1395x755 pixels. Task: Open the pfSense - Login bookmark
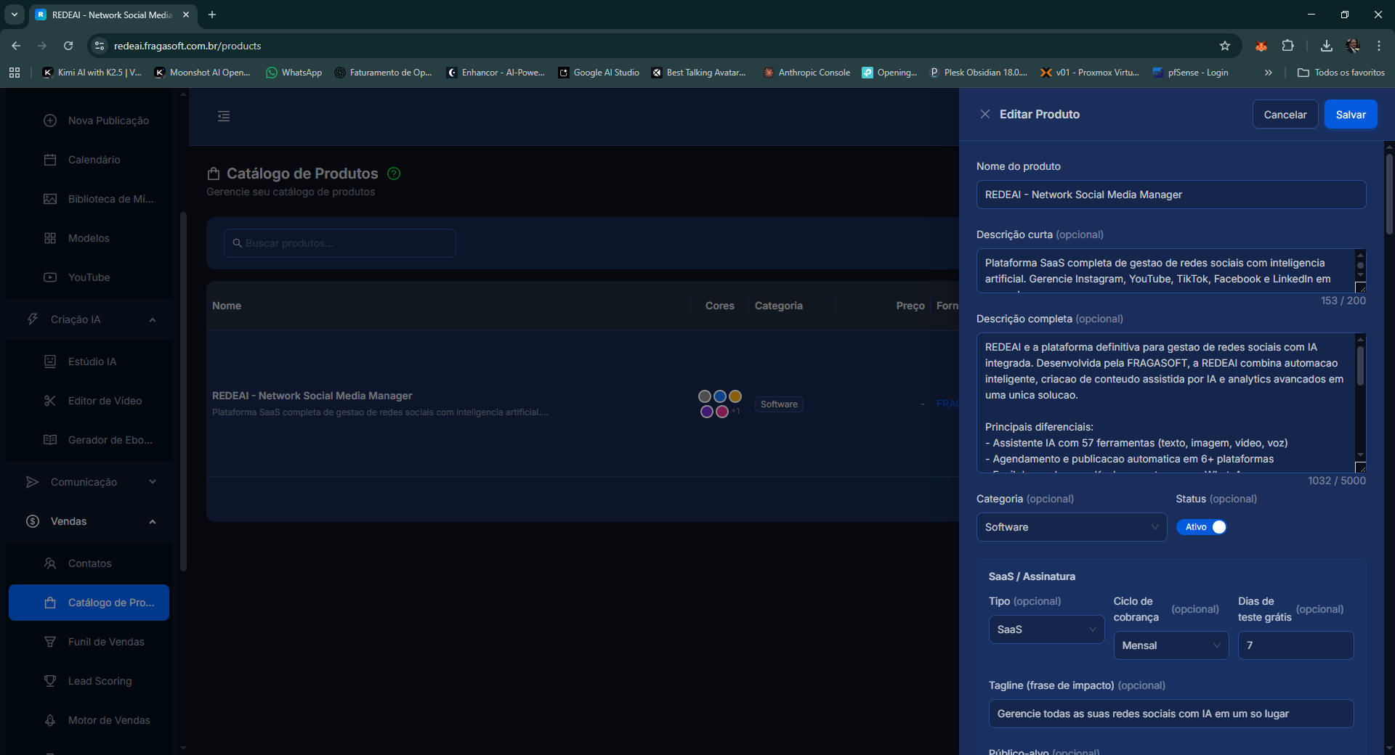[x=1191, y=73]
